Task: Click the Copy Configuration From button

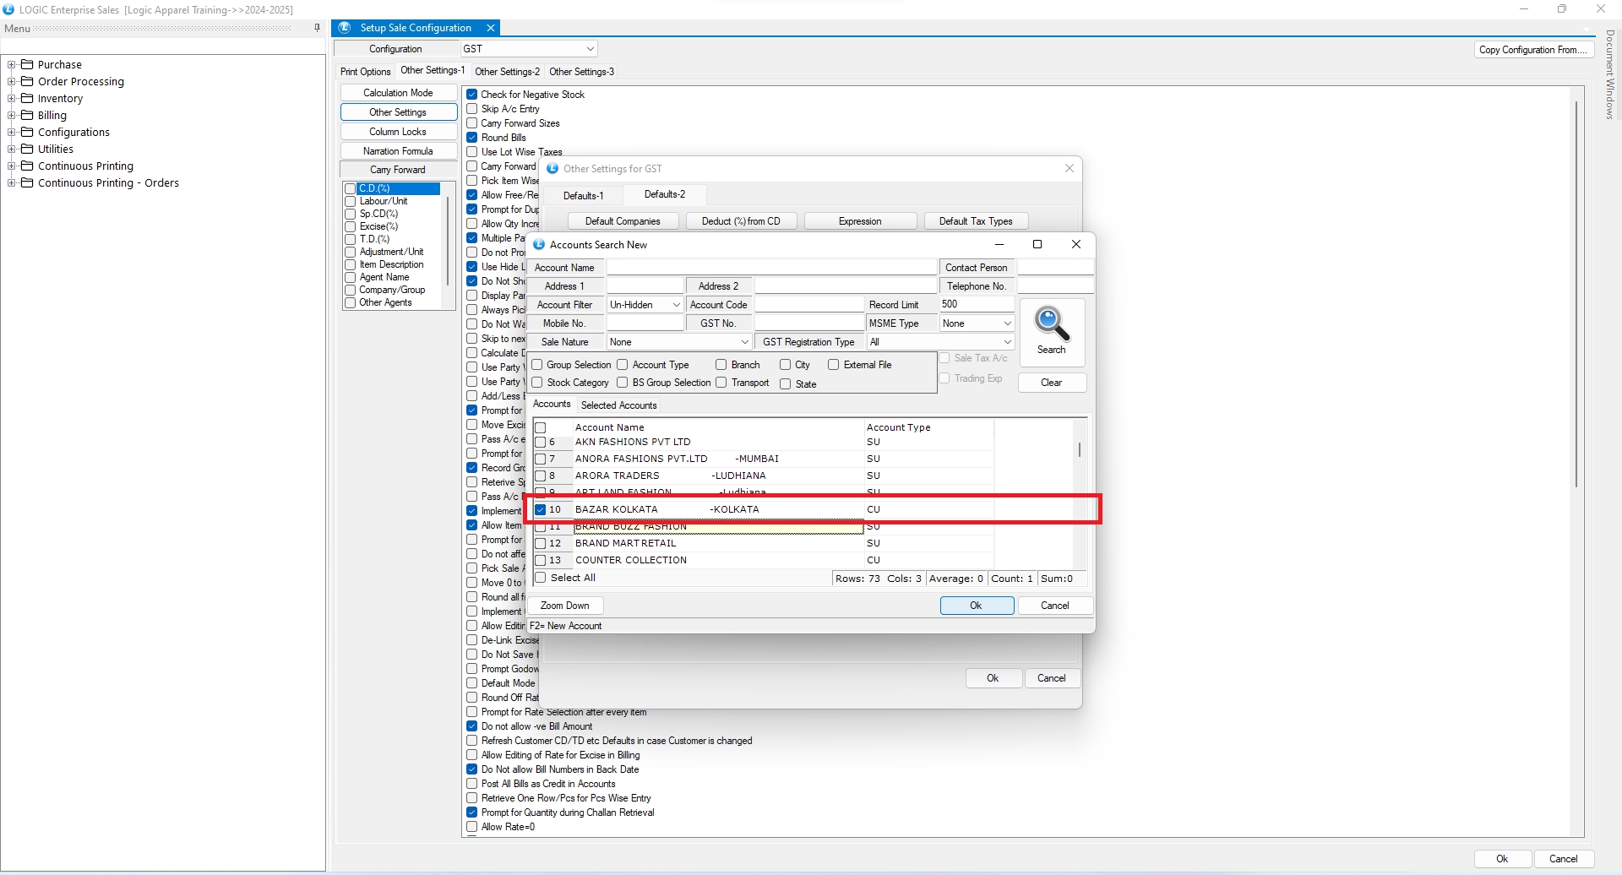Action: 1533,50
